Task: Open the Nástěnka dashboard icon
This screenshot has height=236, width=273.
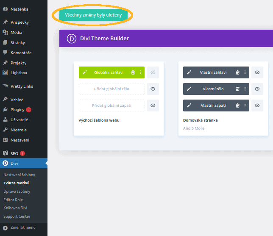Action: [6, 9]
